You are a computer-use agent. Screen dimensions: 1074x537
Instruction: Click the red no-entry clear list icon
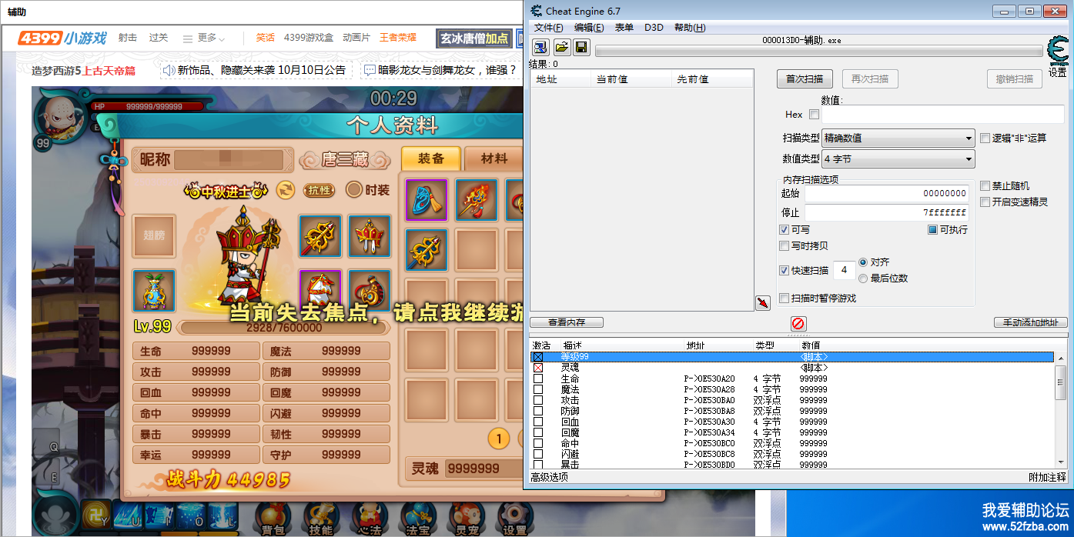click(798, 324)
